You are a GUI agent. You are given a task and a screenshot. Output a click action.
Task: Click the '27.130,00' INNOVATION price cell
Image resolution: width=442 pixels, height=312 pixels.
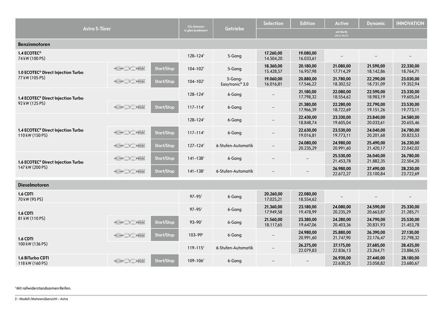coord(410,235)
